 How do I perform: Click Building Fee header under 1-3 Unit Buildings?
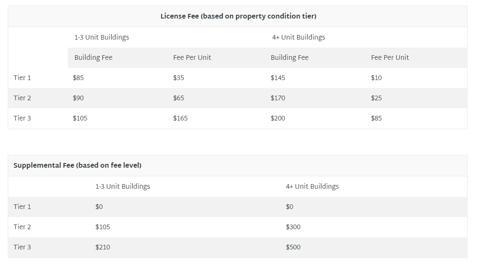[93, 58]
